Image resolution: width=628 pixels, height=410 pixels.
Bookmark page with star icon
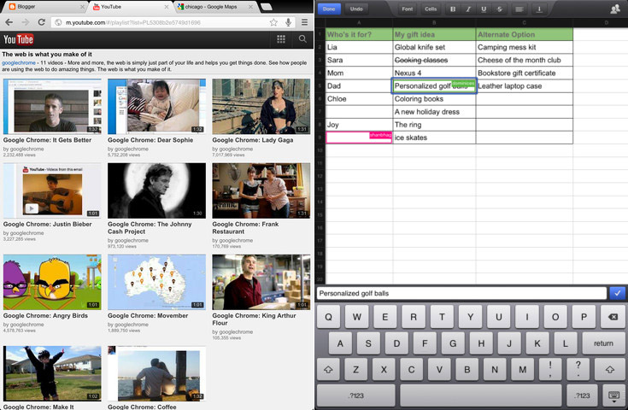[x=273, y=22]
